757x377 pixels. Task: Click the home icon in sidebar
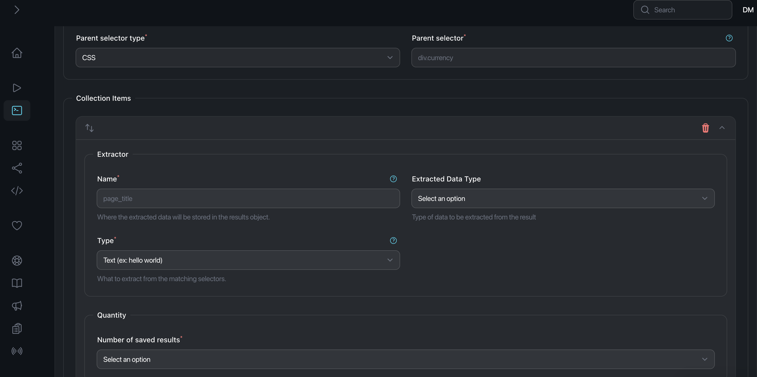click(17, 53)
